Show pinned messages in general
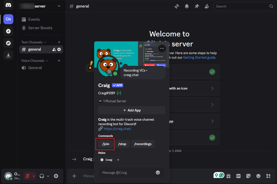The width and height of the screenshot is (277, 184). [x=197, y=6]
